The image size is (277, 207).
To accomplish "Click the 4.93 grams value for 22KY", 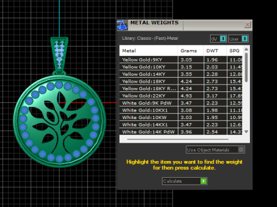I will click(x=186, y=96).
